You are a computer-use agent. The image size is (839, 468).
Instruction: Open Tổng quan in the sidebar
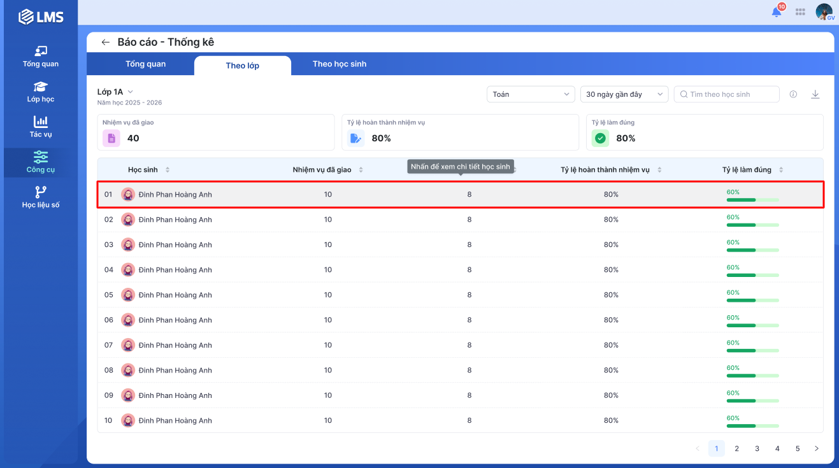pos(41,57)
